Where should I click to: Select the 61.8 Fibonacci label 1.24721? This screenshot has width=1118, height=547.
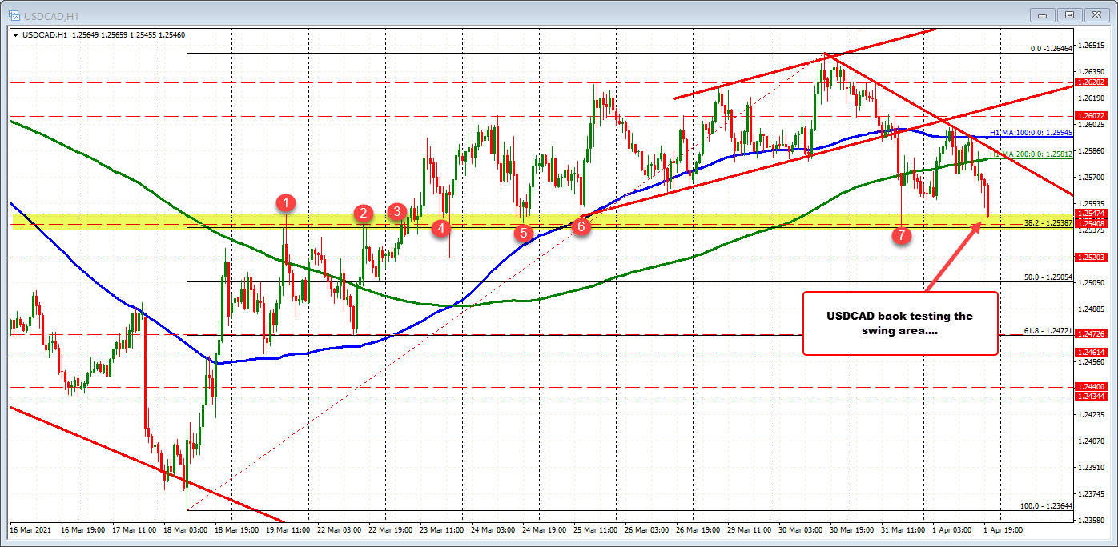tap(1048, 329)
